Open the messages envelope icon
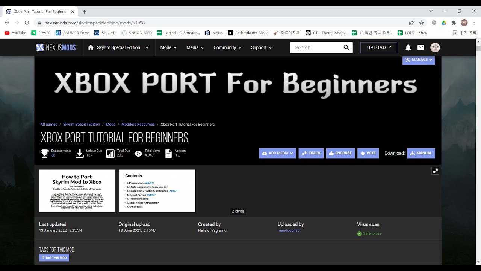Image resolution: width=481 pixels, height=271 pixels. point(421,47)
